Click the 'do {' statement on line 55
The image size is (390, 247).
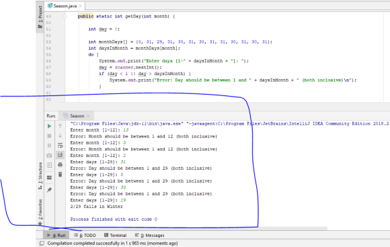93,54
